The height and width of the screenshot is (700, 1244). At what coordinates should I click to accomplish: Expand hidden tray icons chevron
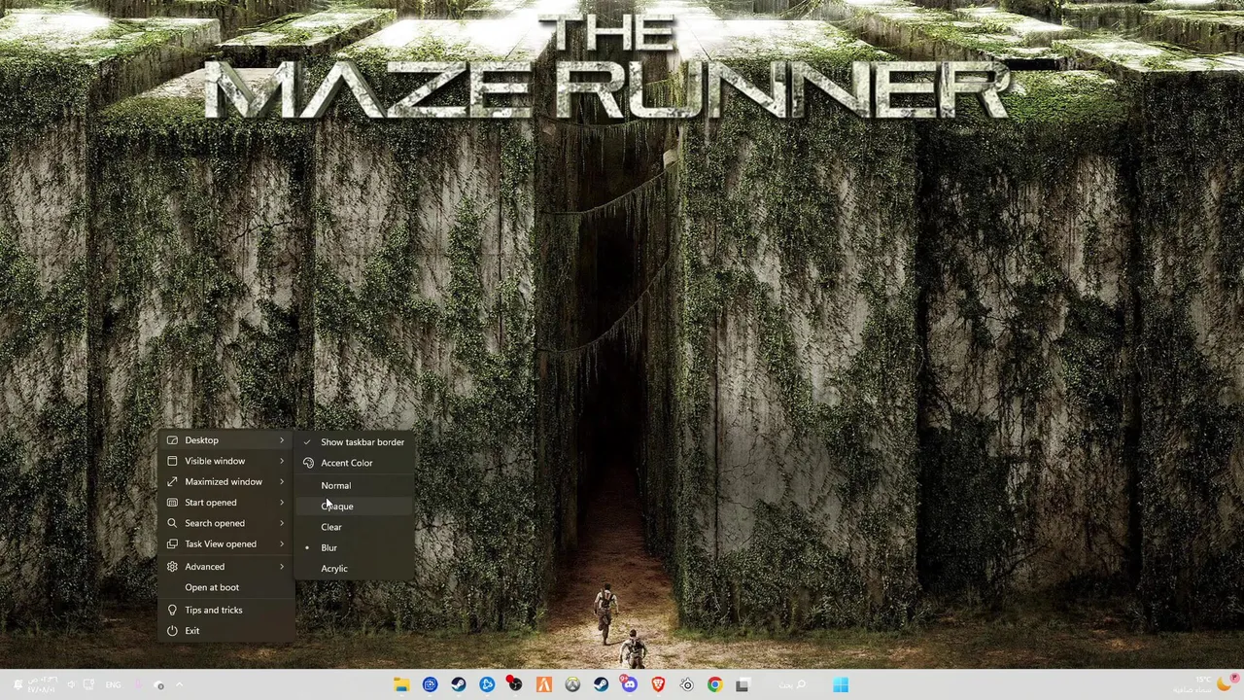point(179,684)
